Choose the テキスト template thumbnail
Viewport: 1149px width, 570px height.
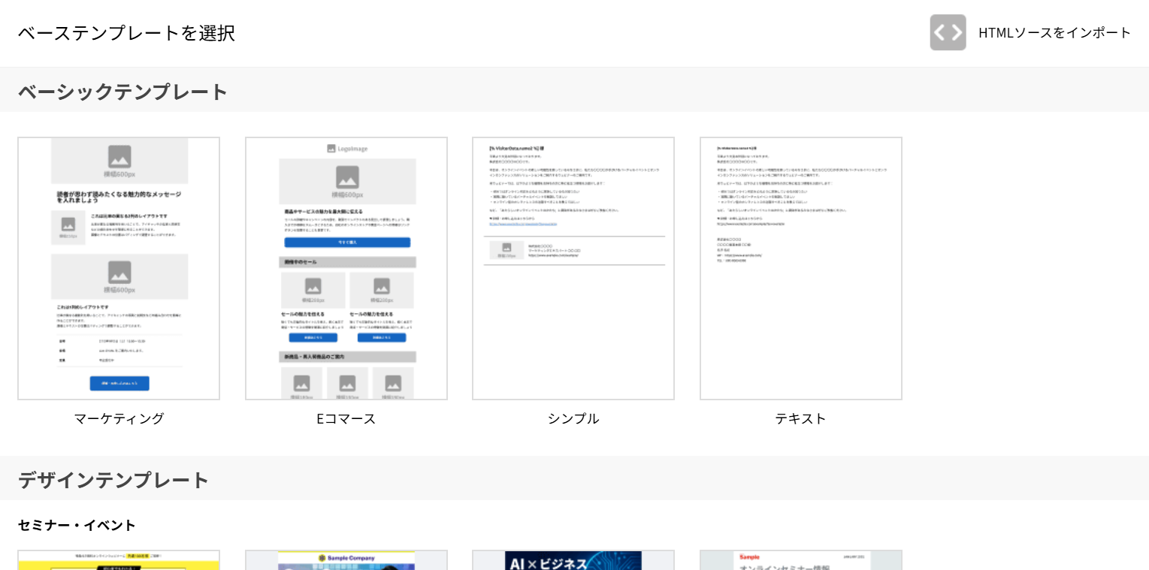801,268
